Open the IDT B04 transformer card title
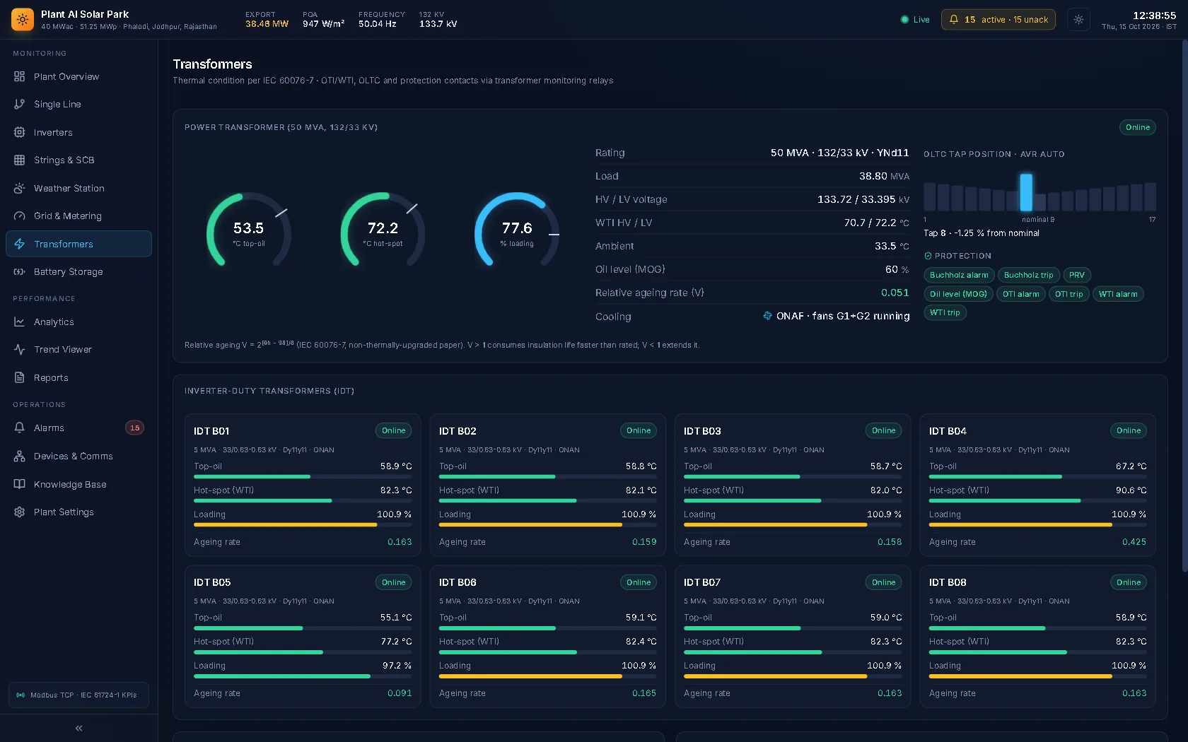Screen dimensions: 1188x742 pos(948,431)
